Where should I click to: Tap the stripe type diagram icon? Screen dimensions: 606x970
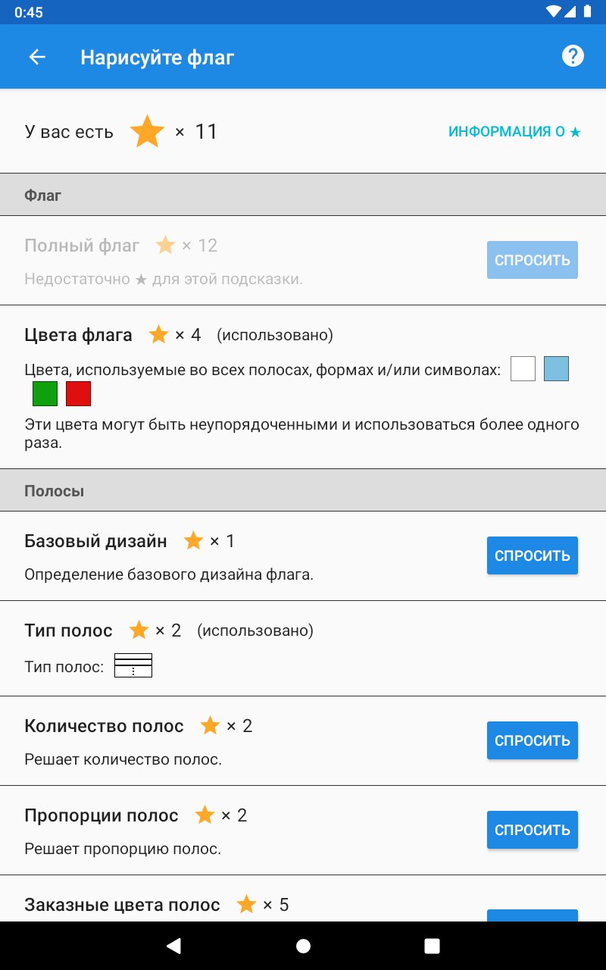tap(133, 665)
